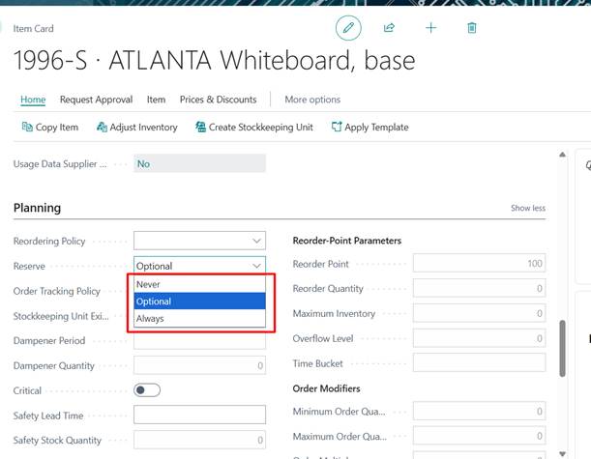Click the Dampener Quantity field
This screenshot has width=591, height=459.
tap(199, 365)
